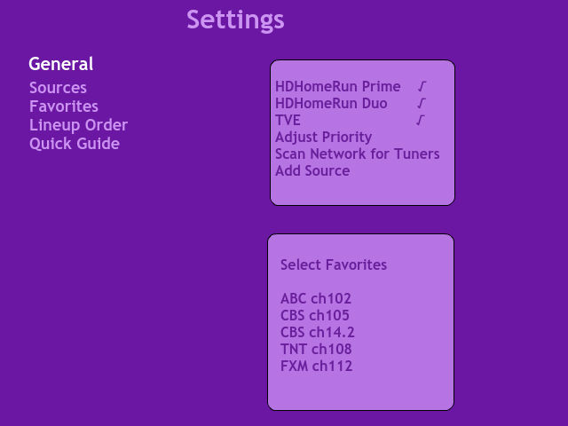Start Scan Network for Tuners
The image size is (568, 426).
357,154
